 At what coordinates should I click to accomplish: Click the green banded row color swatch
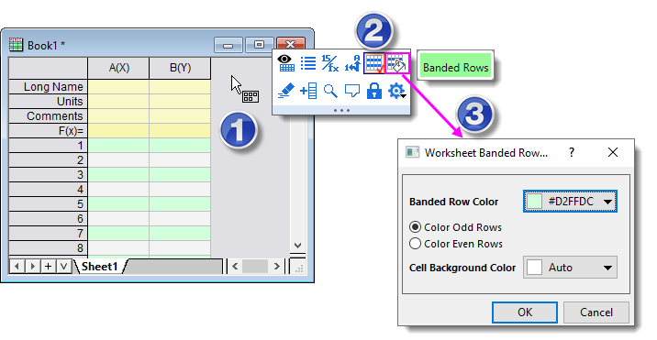tap(534, 202)
